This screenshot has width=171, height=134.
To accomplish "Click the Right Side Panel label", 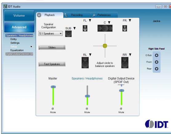I will pos(156,49).
